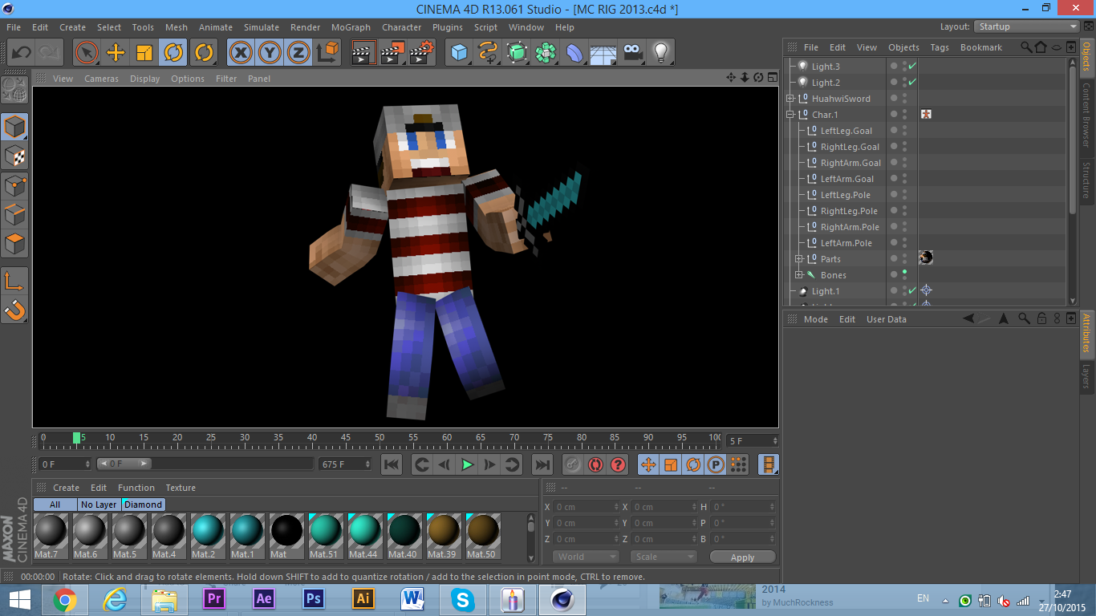Toggle Autokeying button
Viewport: 1096px width, 616px height.
pyautogui.click(x=595, y=464)
